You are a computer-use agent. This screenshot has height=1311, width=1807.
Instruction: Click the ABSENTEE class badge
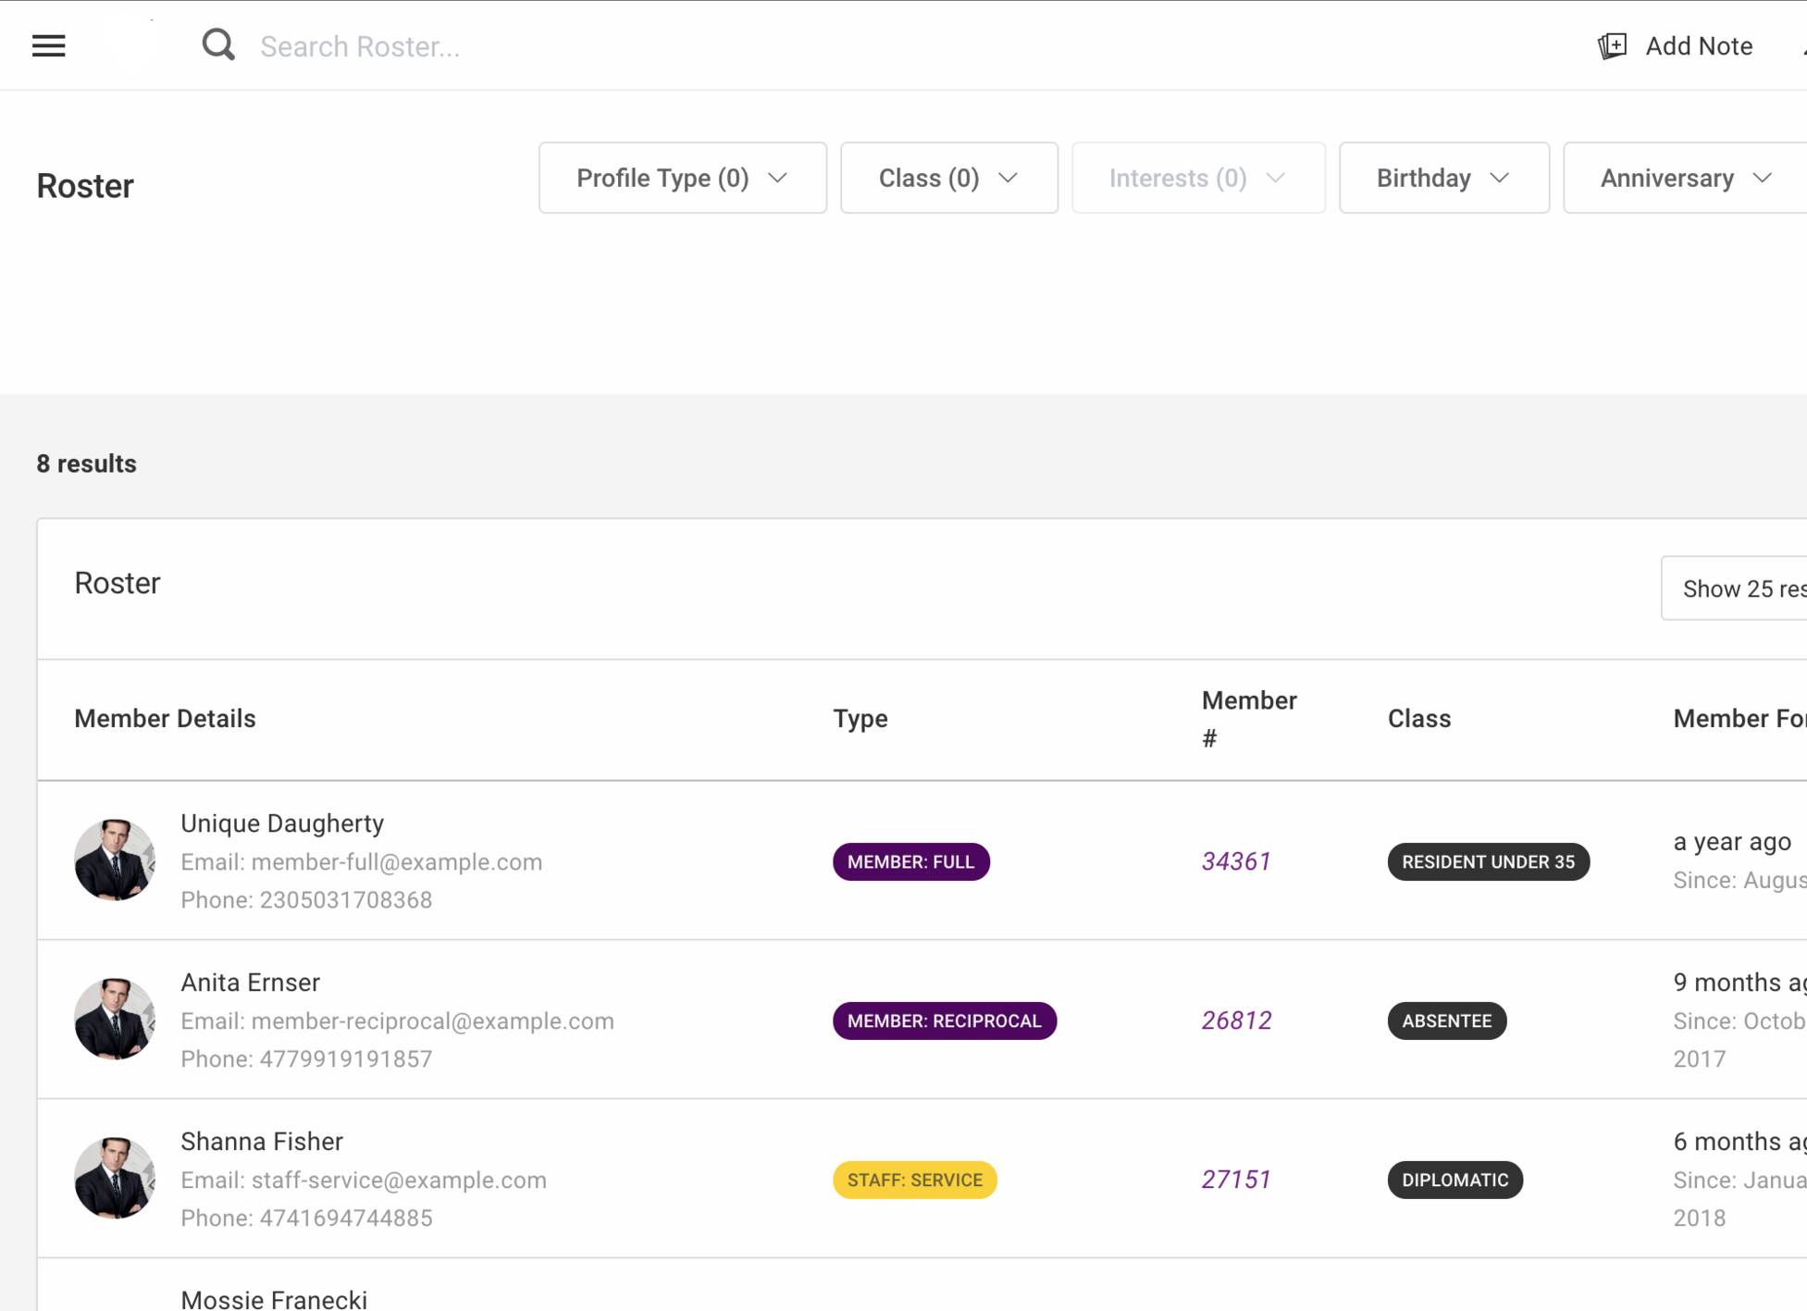pyautogui.click(x=1446, y=1020)
